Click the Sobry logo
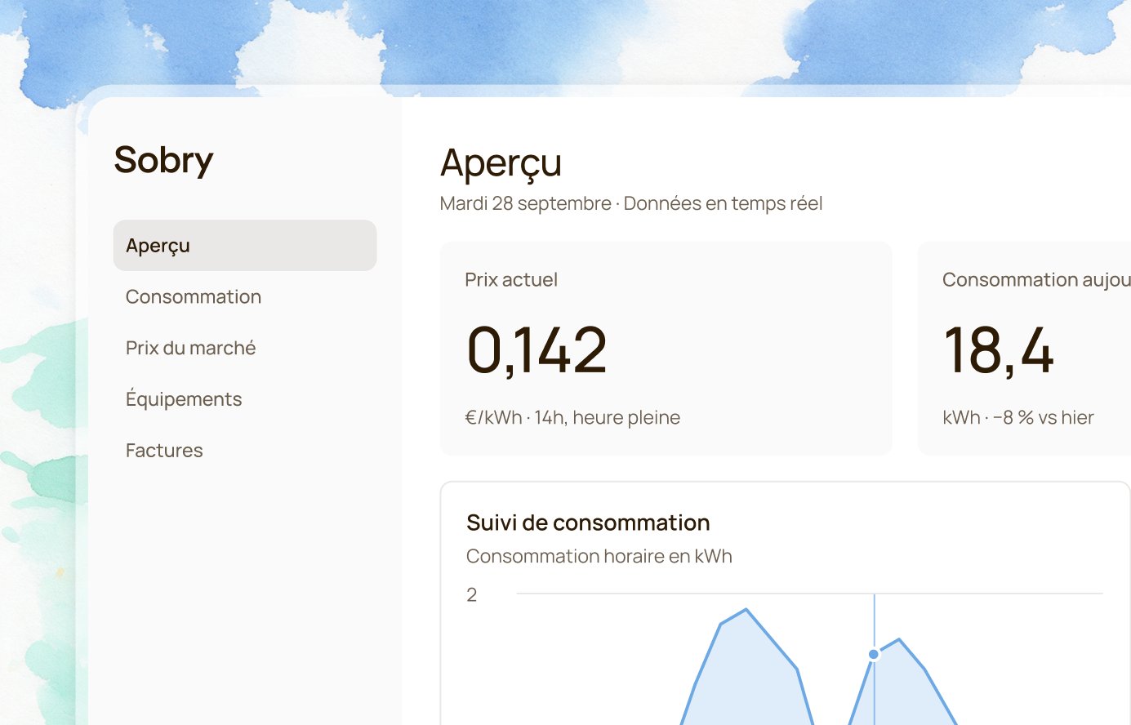The width and height of the screenshot is (1131, 725). coord(163,160)
